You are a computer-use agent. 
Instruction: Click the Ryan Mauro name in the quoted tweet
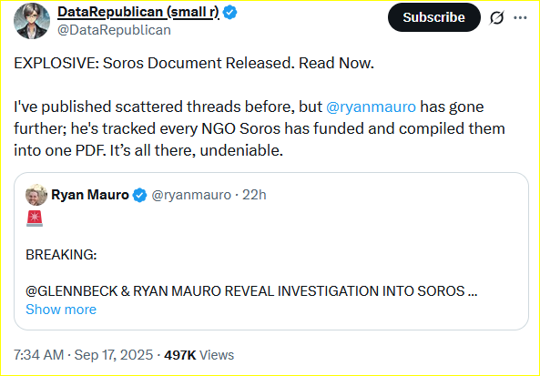pyautogui.click(x=90, y=195)
